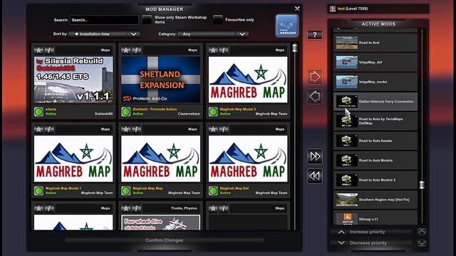
Task: Open info for Shetland Expansion mod
Action: tap(136, 50)
